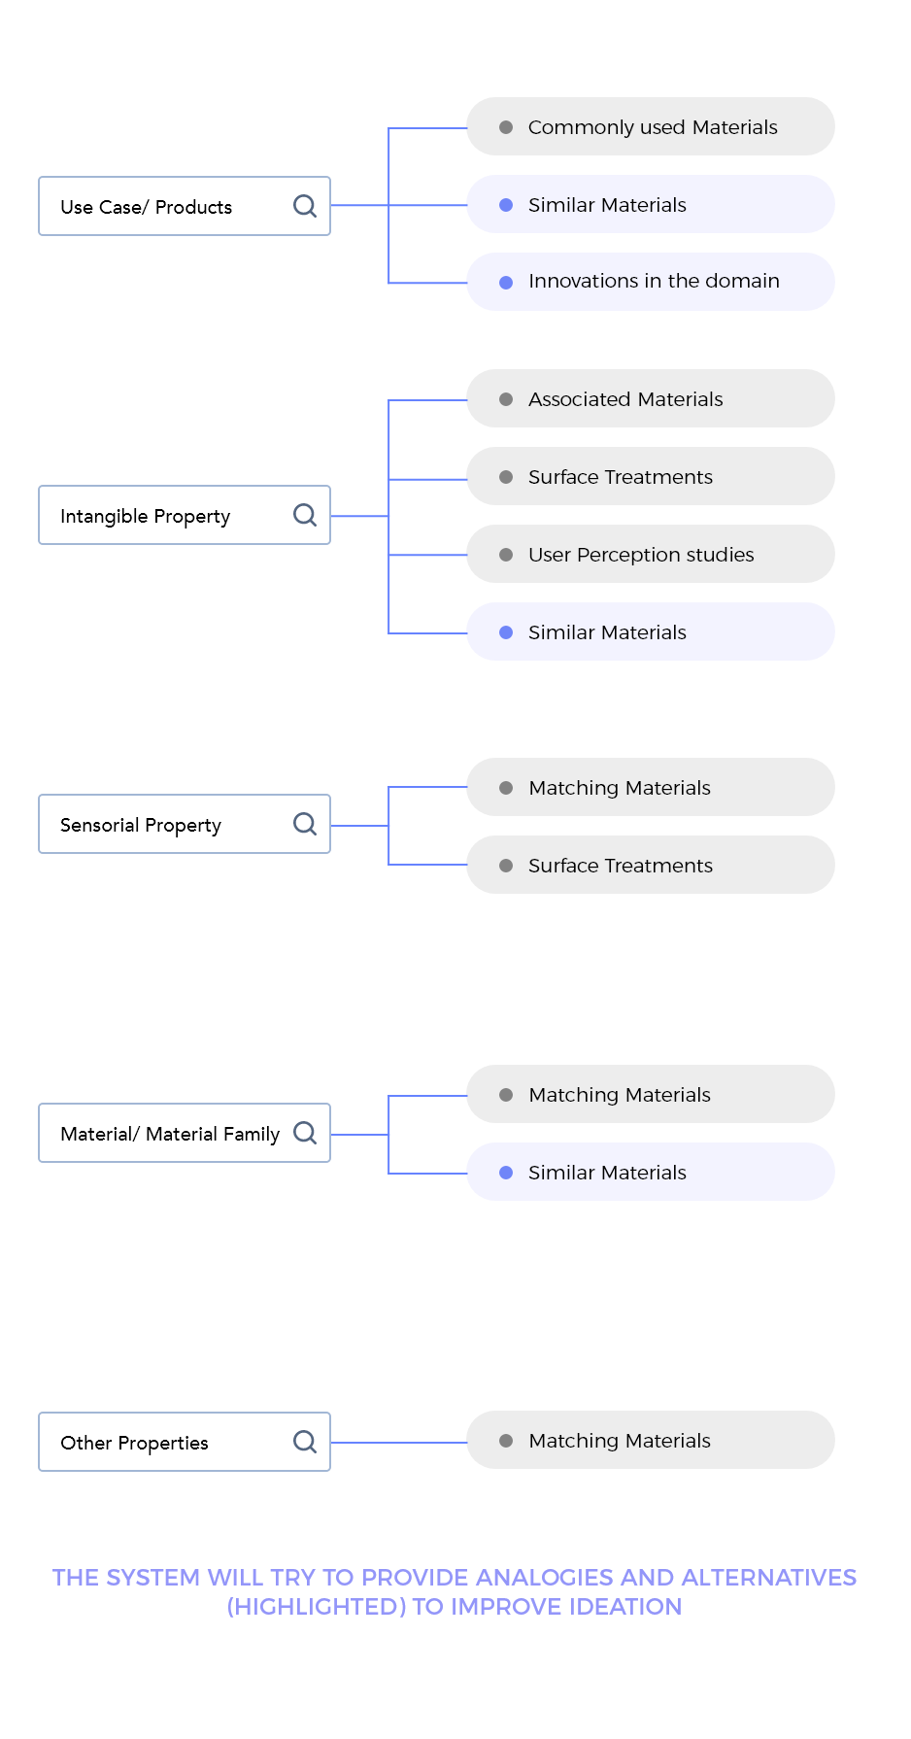Select Matching Materials under Sensorial Property
Image resolution: width=911 pixels, height=1739 pixels.
651,787
